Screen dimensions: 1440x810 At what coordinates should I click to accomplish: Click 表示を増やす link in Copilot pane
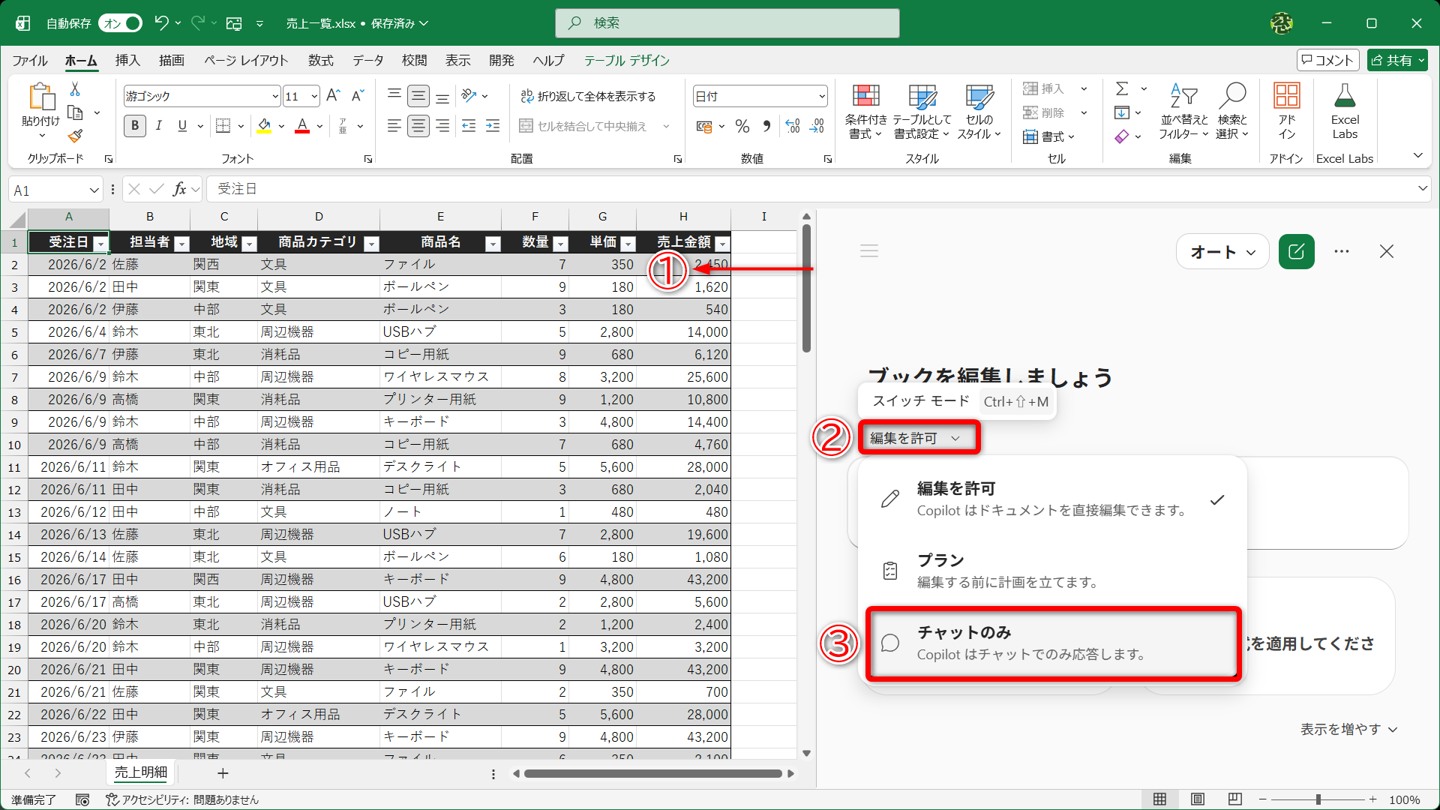1348,729
